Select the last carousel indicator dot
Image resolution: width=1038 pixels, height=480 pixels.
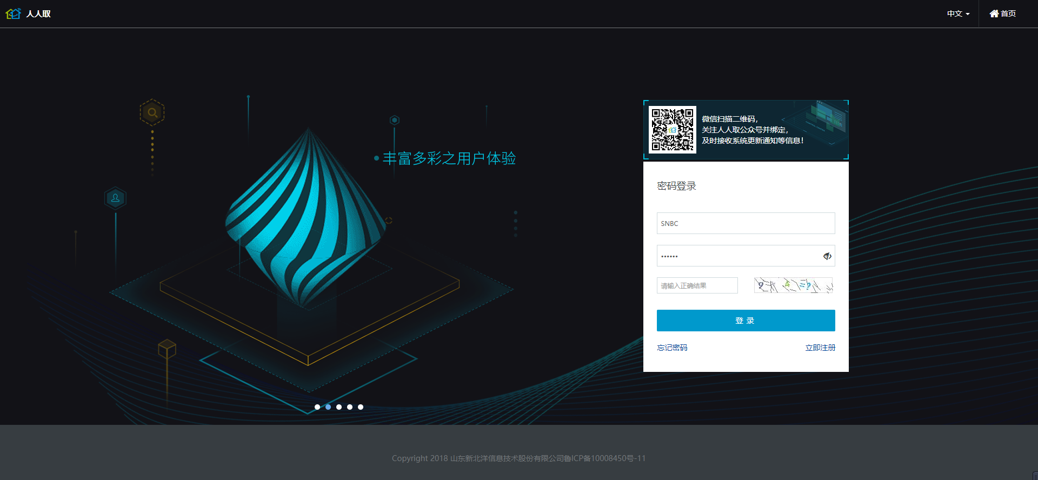[x=361, y=407]
